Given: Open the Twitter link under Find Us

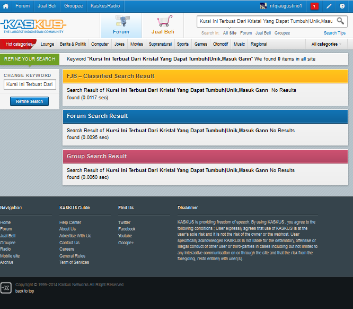Looking at the screenshot, I should [124, 222].
